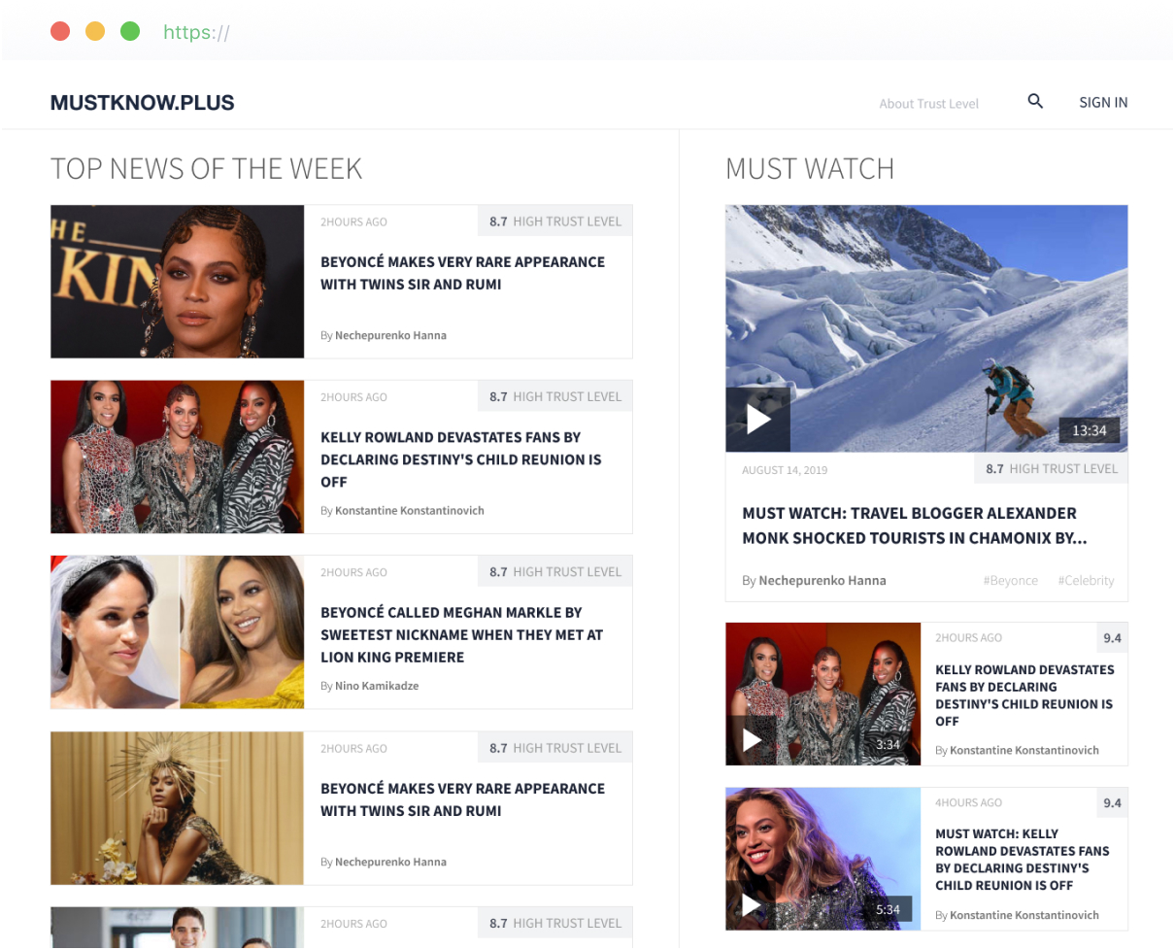
Task: Click the search magnifier icon
Action: pyautogui.click(x=1035, y=101)
